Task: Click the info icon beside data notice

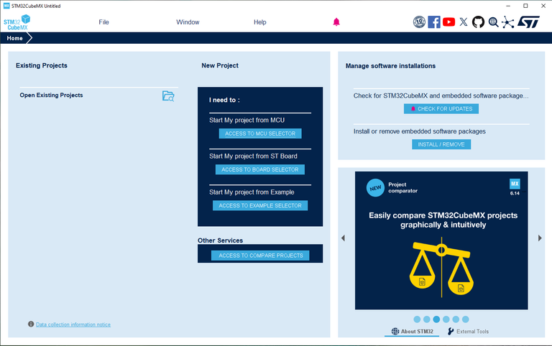Action: 31,324
